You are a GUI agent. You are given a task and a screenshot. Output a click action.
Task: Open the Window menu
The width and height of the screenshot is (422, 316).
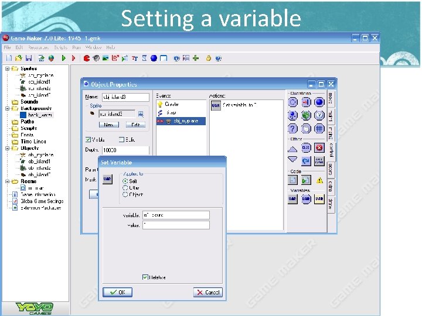(x=93, y=47)
